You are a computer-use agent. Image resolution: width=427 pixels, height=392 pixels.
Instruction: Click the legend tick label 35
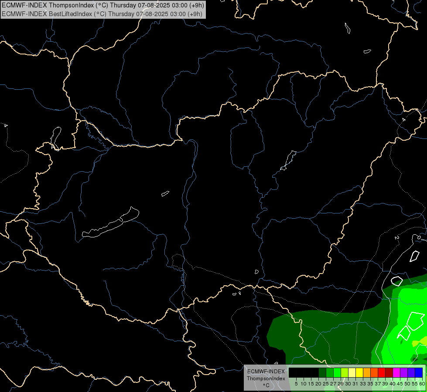pos(371,384)
